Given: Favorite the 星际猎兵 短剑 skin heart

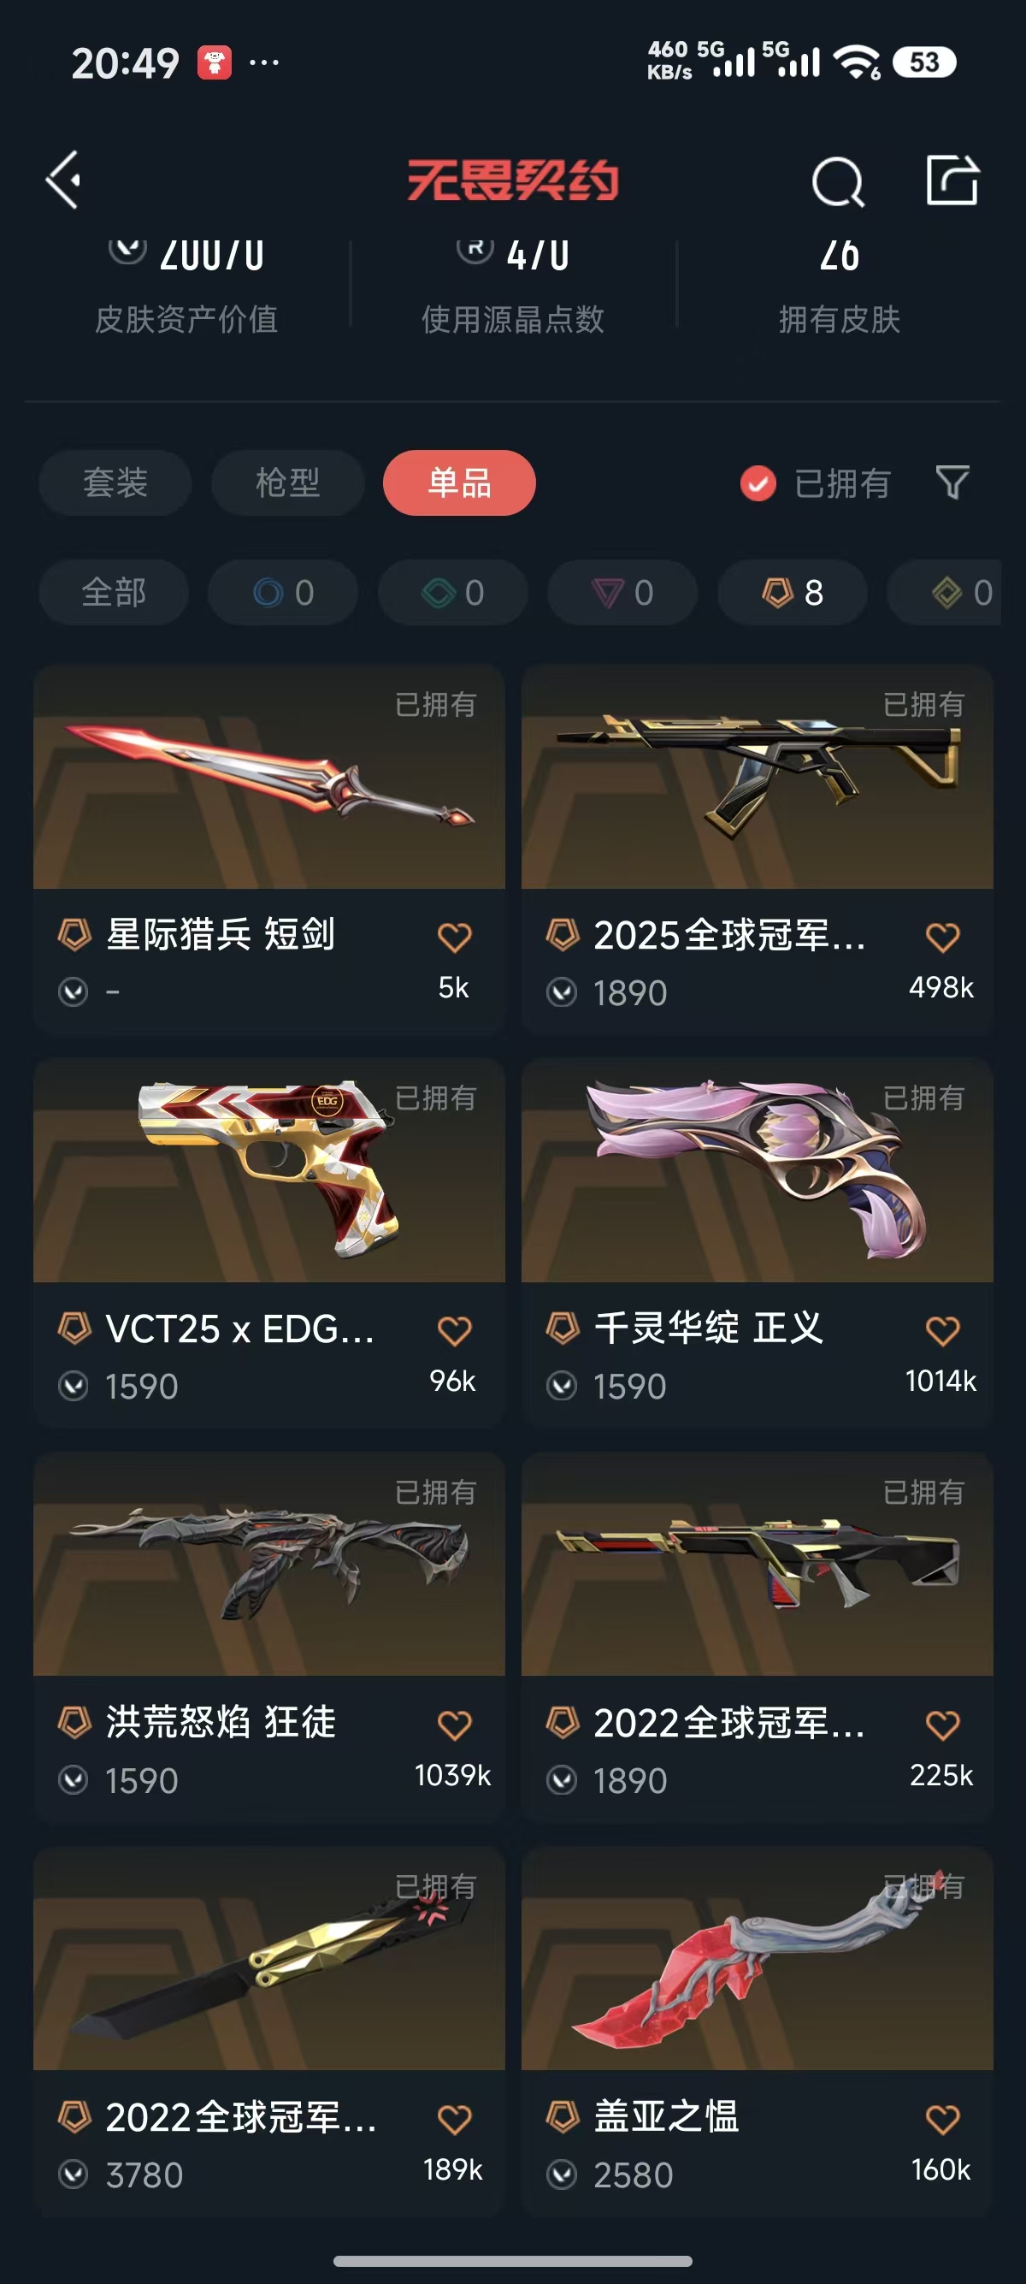Looking at the screenshot, I should coord(455,938).
